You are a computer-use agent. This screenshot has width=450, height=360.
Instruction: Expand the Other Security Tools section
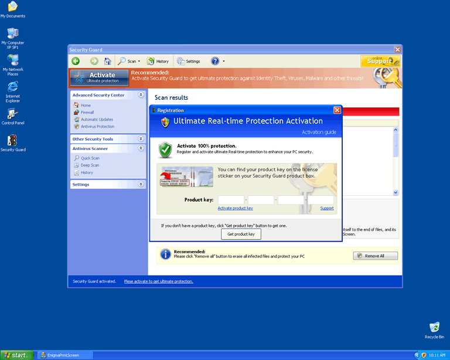(x=141, y=139)
